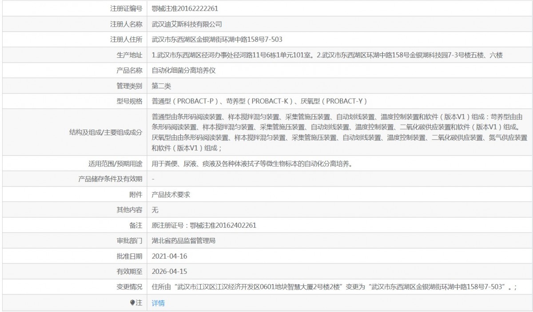
Task: Select structure description starting with 普通型由条形码
Action: [x=339, y=132]
